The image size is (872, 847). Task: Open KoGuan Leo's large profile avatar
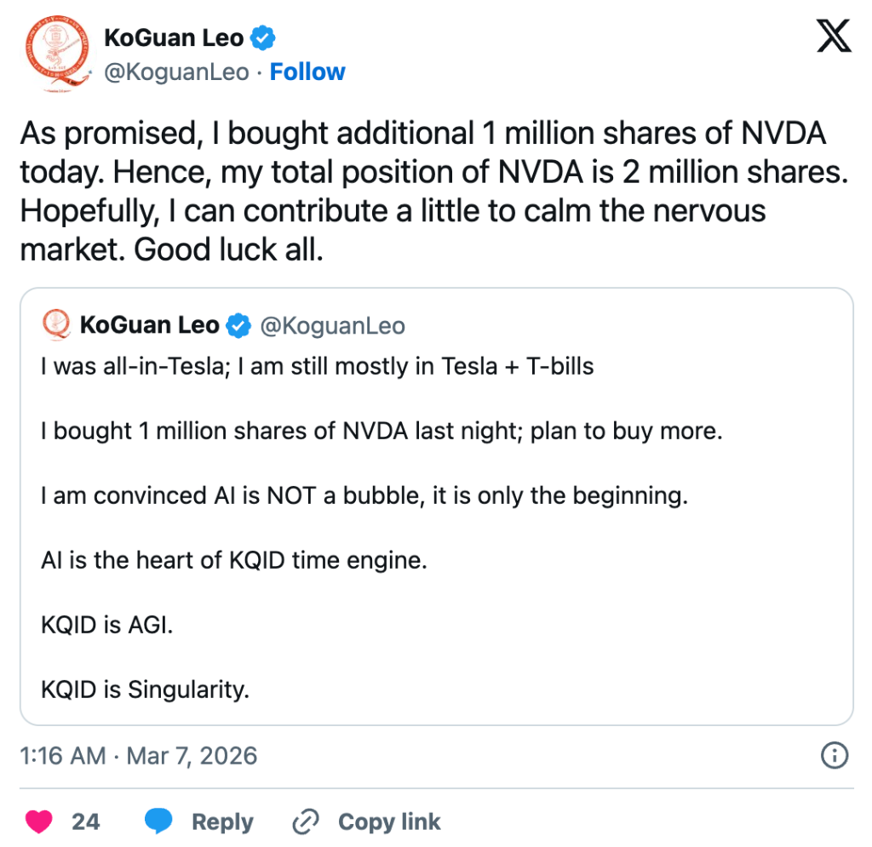(x=56, y=55)
